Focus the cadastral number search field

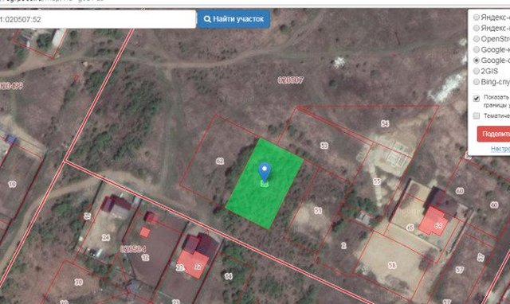point(97,19)
